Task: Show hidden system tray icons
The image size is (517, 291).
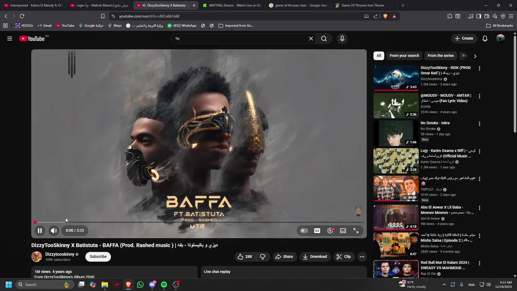Action: [x=444, y=285]
